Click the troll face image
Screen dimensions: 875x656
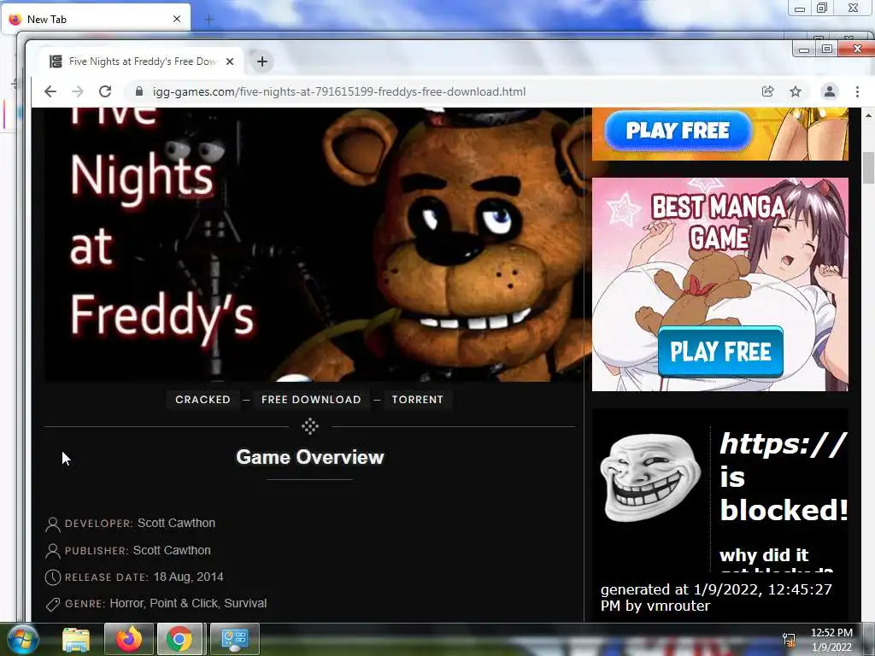point(650,477)
